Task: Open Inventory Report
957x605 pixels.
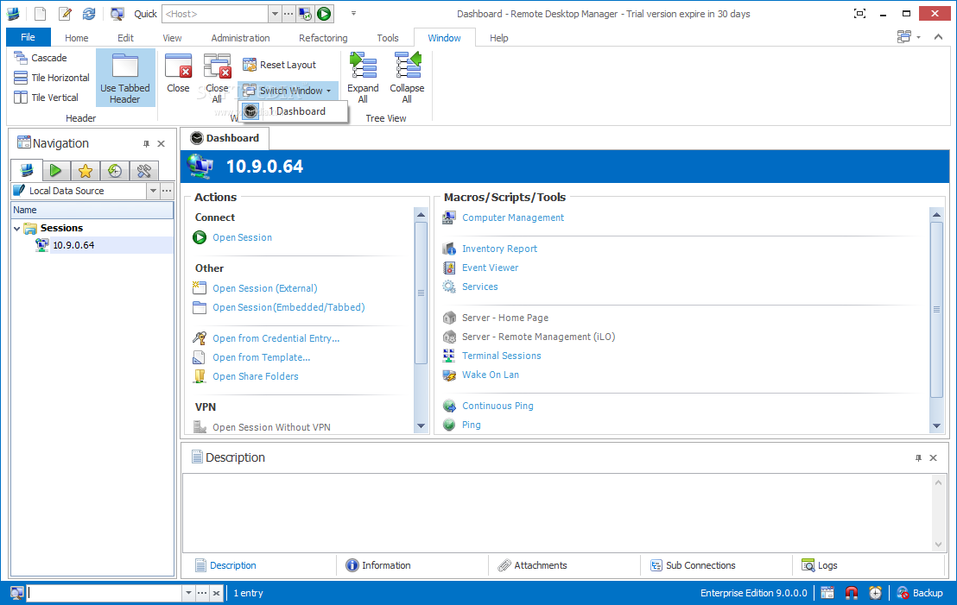Action: coord(499,249)
